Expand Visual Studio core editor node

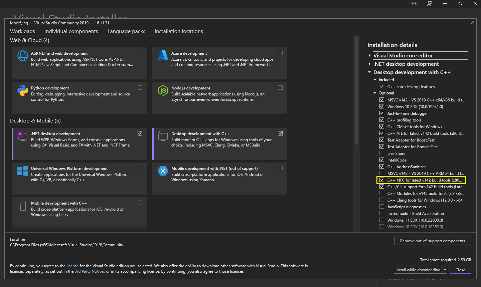click(369, 56)
